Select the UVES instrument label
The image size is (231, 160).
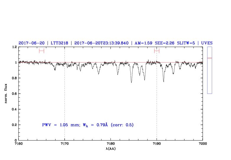coord(206,43)
